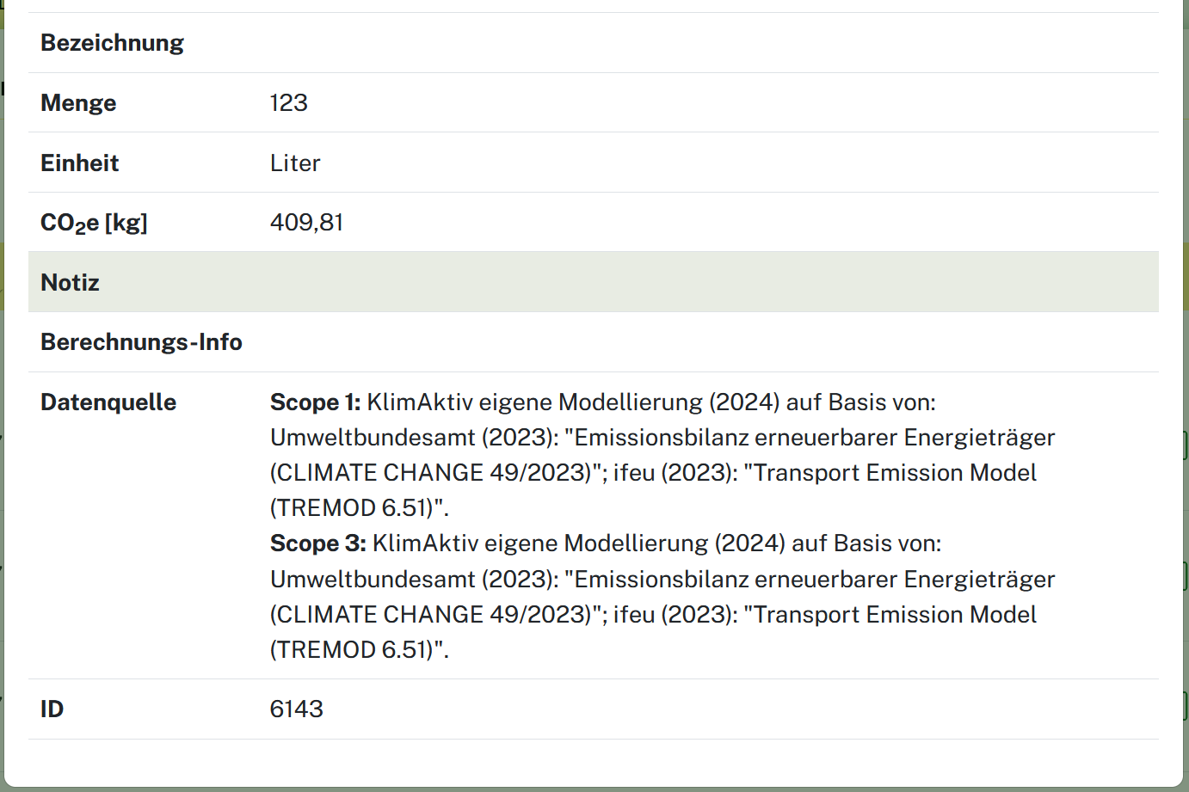Click CLIMATE CHANGE 49/2023 in Scope 3
1189x792 pixels.
click(x=430, y=615)
